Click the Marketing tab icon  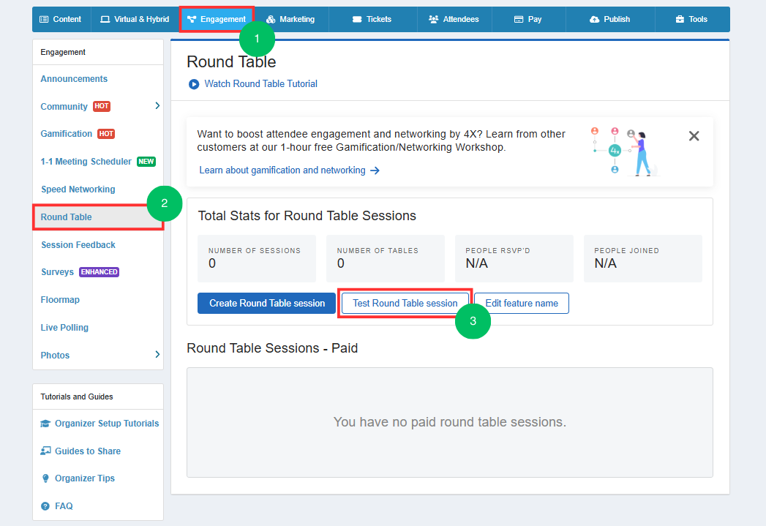click(x=271, y=20)
